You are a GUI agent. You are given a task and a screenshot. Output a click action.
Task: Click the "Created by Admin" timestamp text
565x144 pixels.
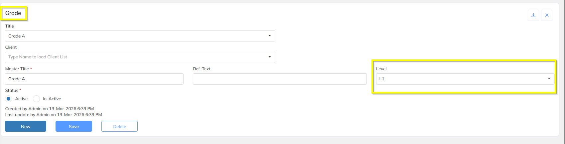[50, 109]
